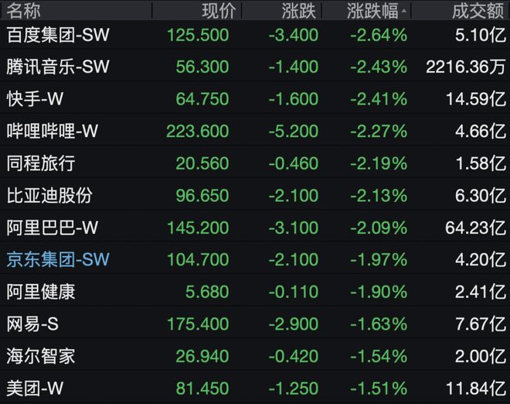Select 哔哩哔哩-W in the list
This screenshot has height=404, width=510.
(x=52, y=132)
